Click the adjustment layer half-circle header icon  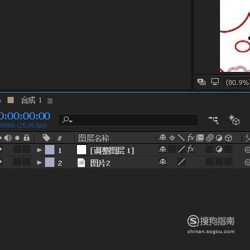219,138
